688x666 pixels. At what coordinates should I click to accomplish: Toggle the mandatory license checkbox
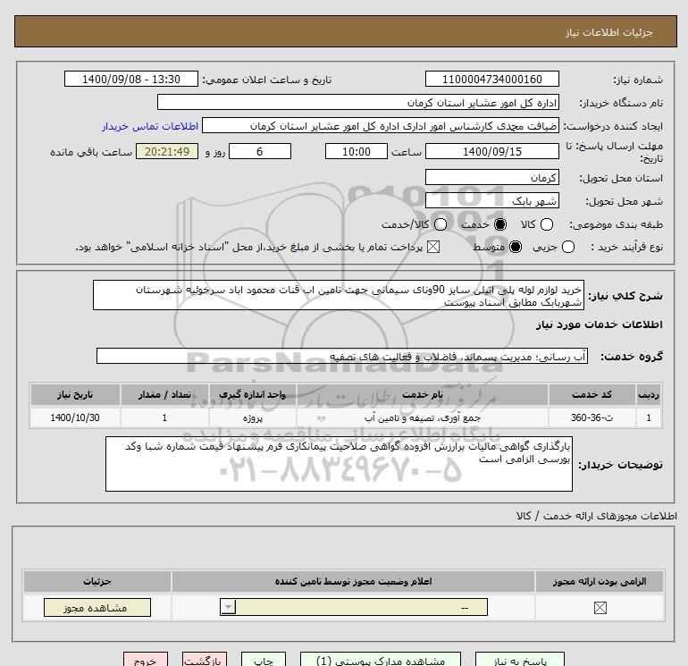pos(600,608)
